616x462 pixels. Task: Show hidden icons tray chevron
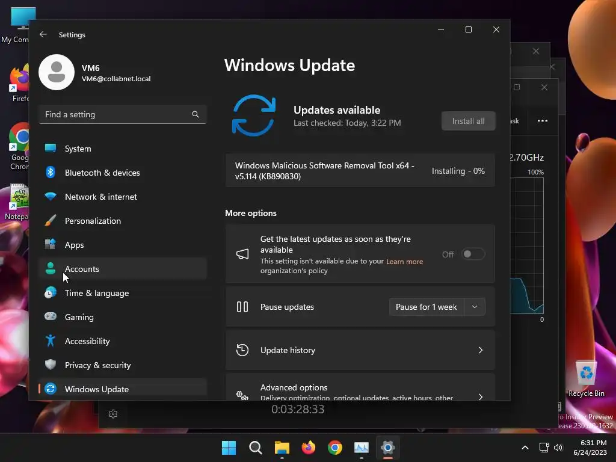525,448
